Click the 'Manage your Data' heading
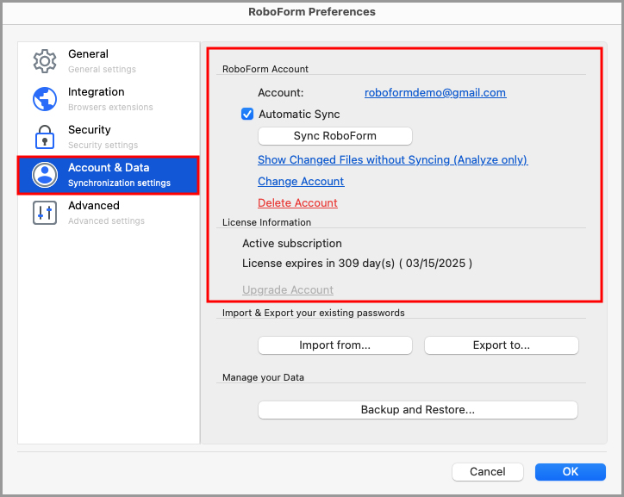 (x=263, y=377)
